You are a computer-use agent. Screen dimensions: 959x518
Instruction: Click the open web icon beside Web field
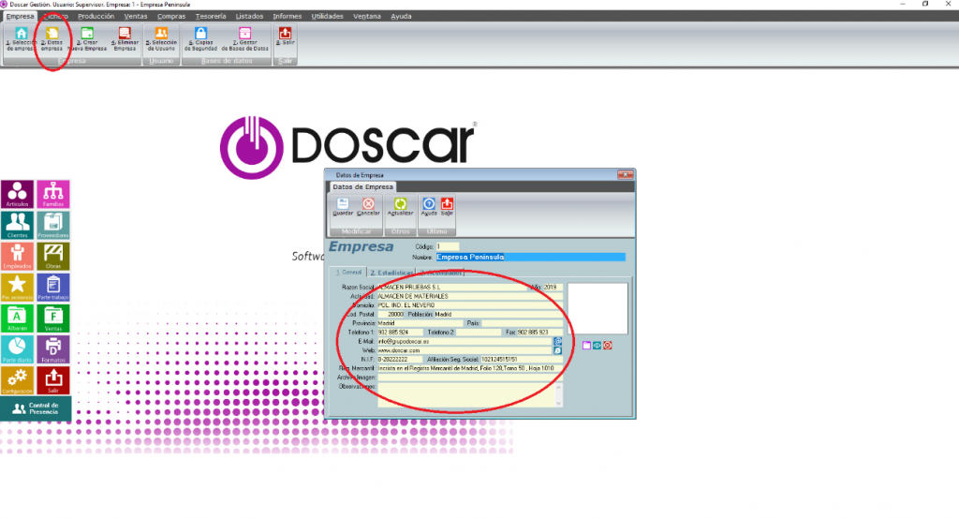click(558, 350)
